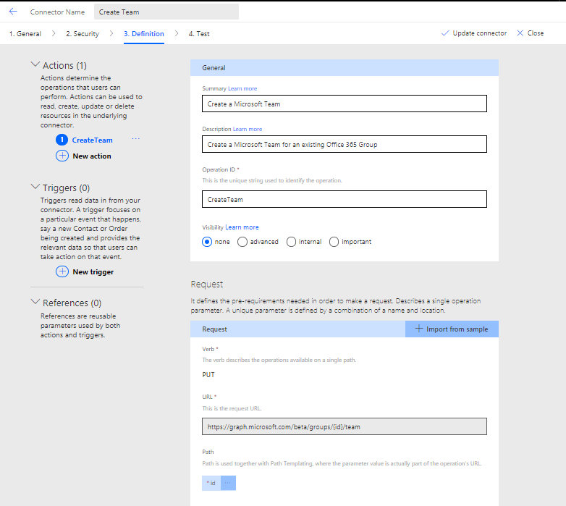Click the id path parameter chip

point(211,483)
